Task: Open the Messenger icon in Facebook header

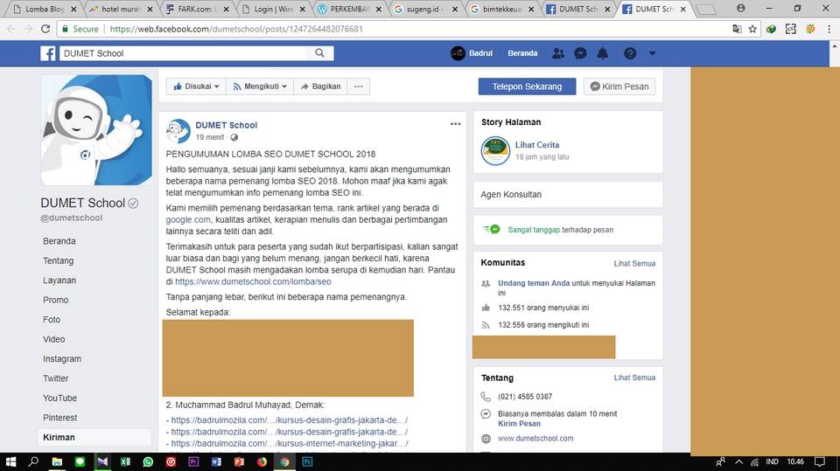Action: [580, 53]
